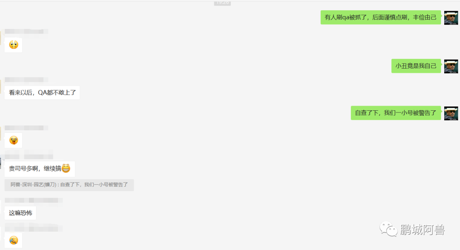Open sender avatar beside 小丑竟是我自己 message
Viewport: 460px width, 250px height.
pos(451,66)
